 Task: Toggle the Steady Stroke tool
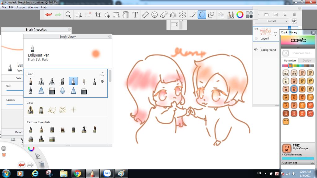[x=193, y=15]
